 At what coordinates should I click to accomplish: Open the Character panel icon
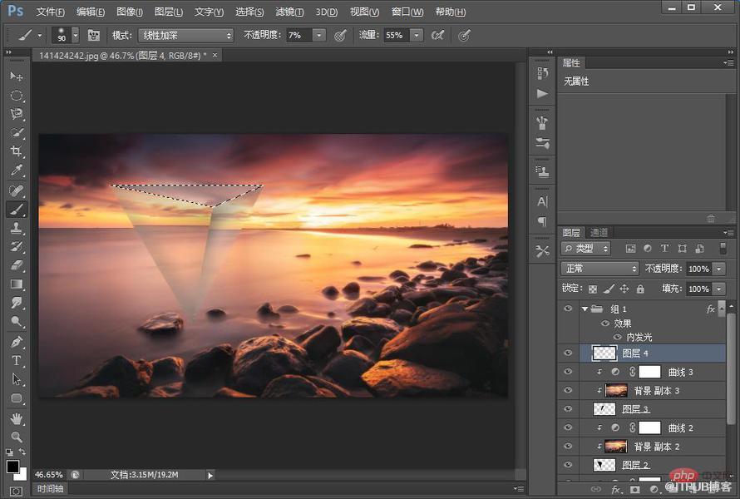pyautogui.click(x=542, y=201)
